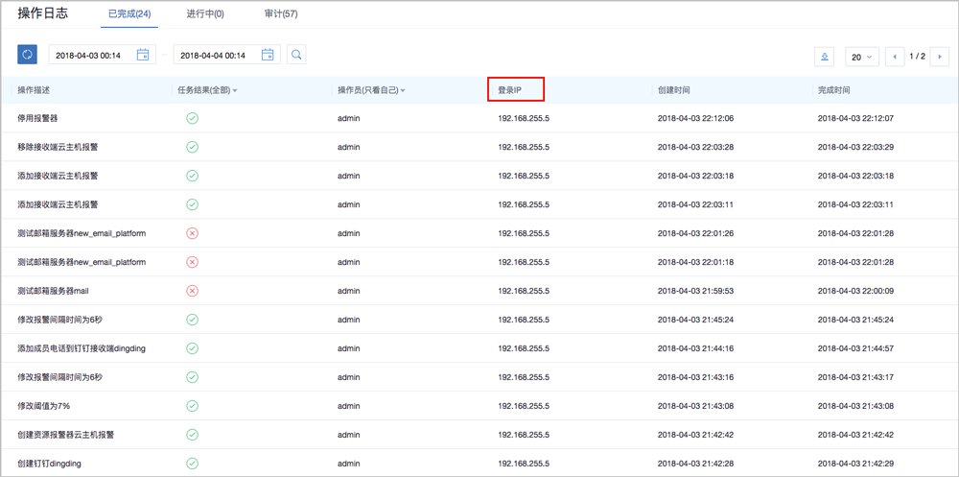The image size is (959, 477).
Task: Click the blue refresh icon button
Action: (27, 55)
